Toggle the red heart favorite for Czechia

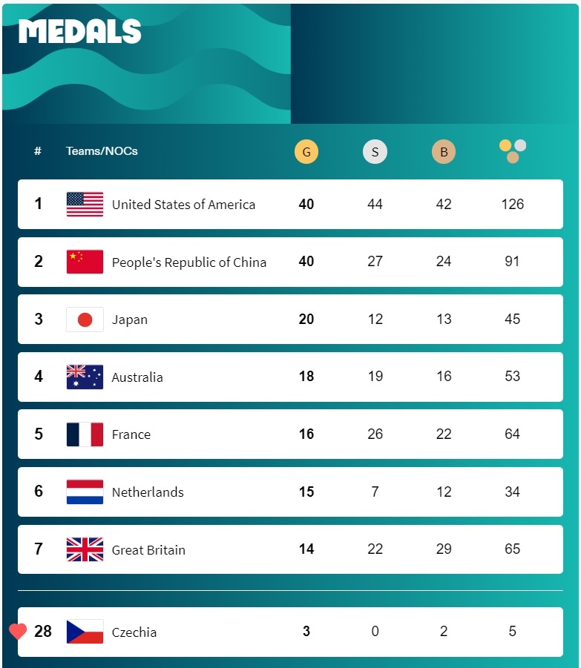click(x=18, y=632)
